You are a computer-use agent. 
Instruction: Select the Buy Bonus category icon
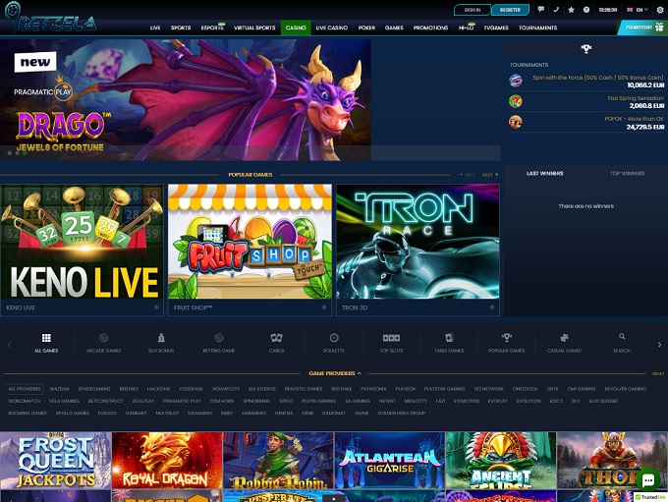[161, 341]
